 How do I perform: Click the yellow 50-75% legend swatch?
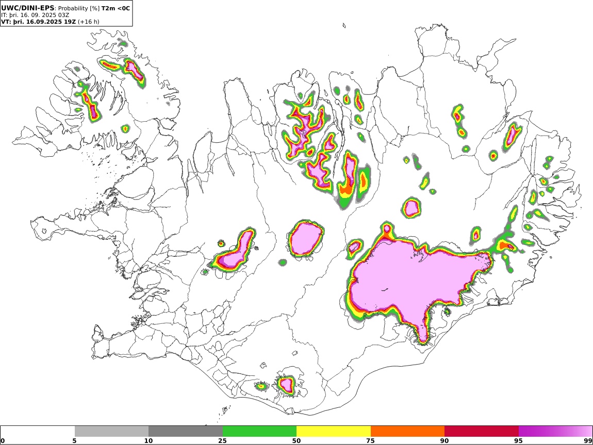pyautogui.click(x=334, y=432)
